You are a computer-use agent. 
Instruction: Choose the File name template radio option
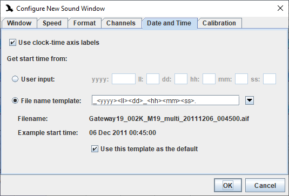tap(15, 100)
